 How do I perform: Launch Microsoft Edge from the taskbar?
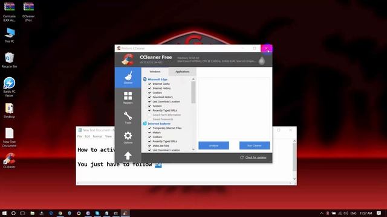coord(51,213)
